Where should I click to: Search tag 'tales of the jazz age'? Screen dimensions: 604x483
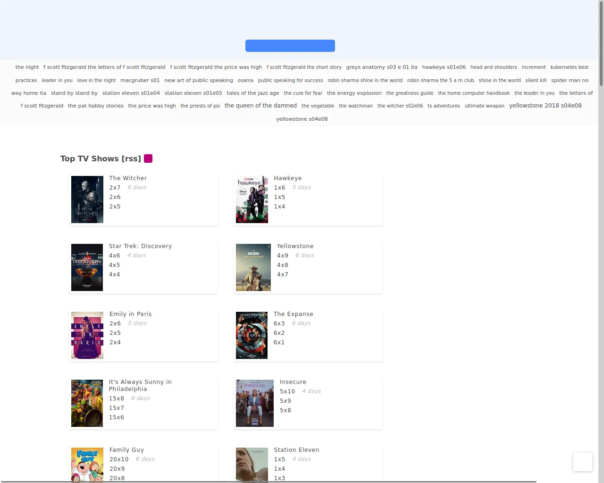click(x=252, y=93)
